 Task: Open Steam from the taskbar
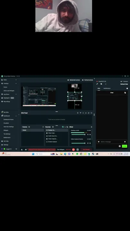coord(93,154)
